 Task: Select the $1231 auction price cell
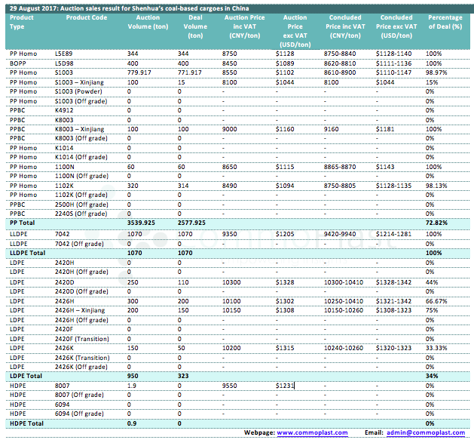point(285,385)
